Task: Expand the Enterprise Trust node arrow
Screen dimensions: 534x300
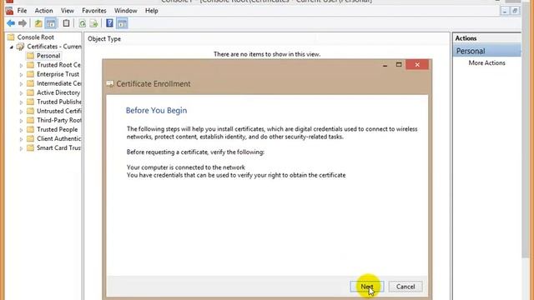Action: 21,74
